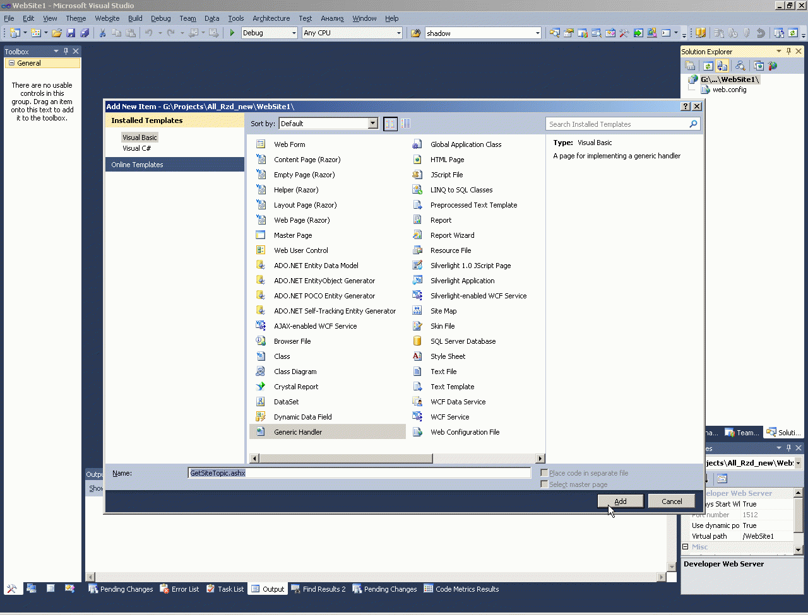Click the Name field containing GetSiteTopic.ashx
Screen dimensions: 808x615
(x=359, y=473)
